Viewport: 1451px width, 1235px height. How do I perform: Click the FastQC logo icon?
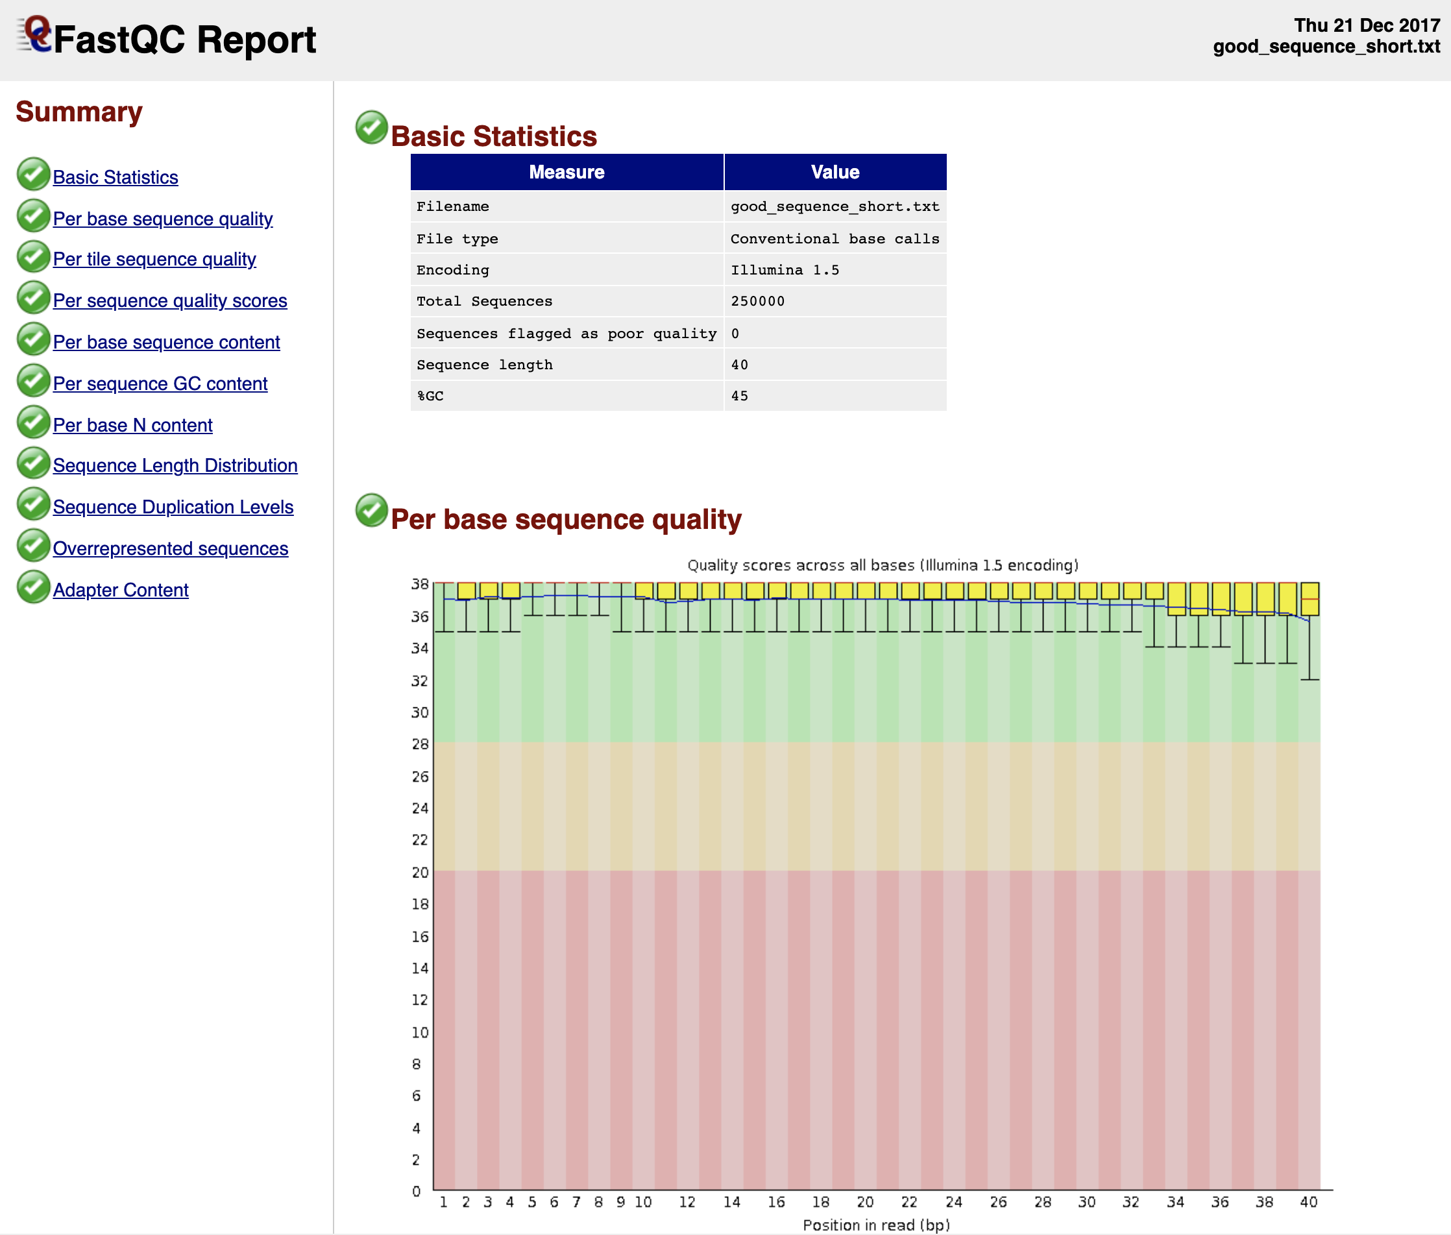pyautogui.click(x=35, y=35)
